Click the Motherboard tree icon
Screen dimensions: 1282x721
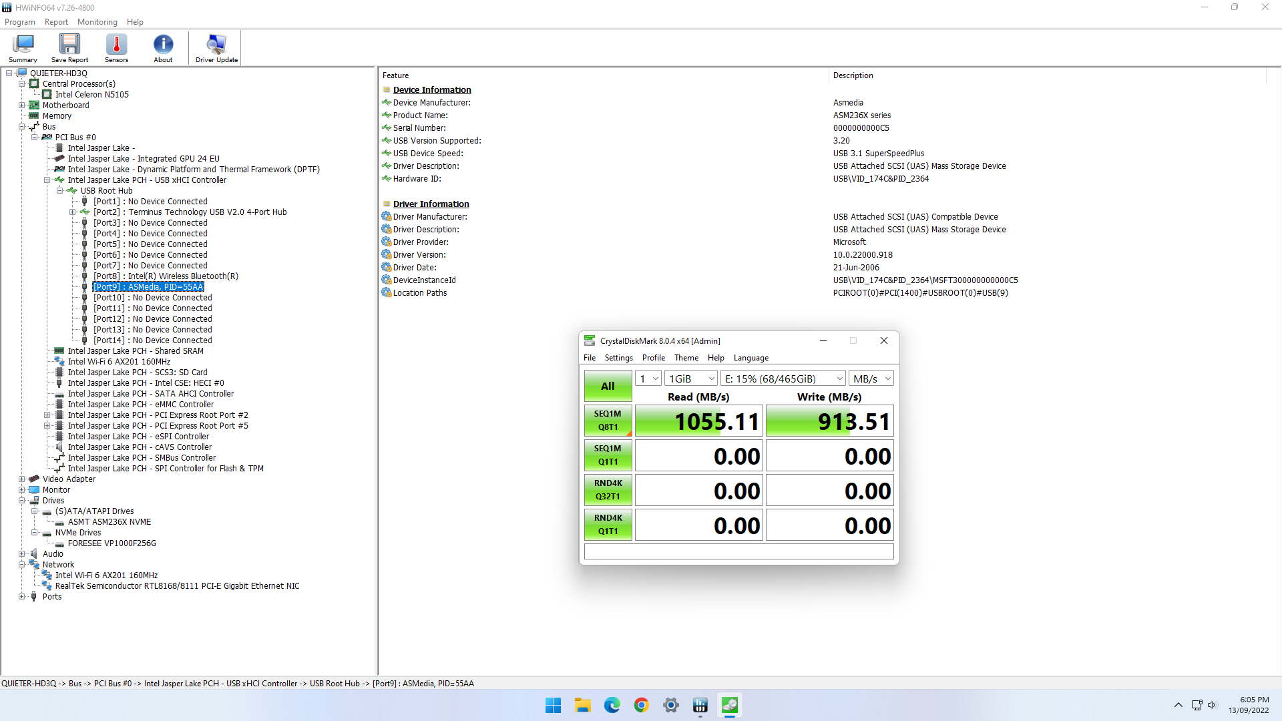click(34, 105)
